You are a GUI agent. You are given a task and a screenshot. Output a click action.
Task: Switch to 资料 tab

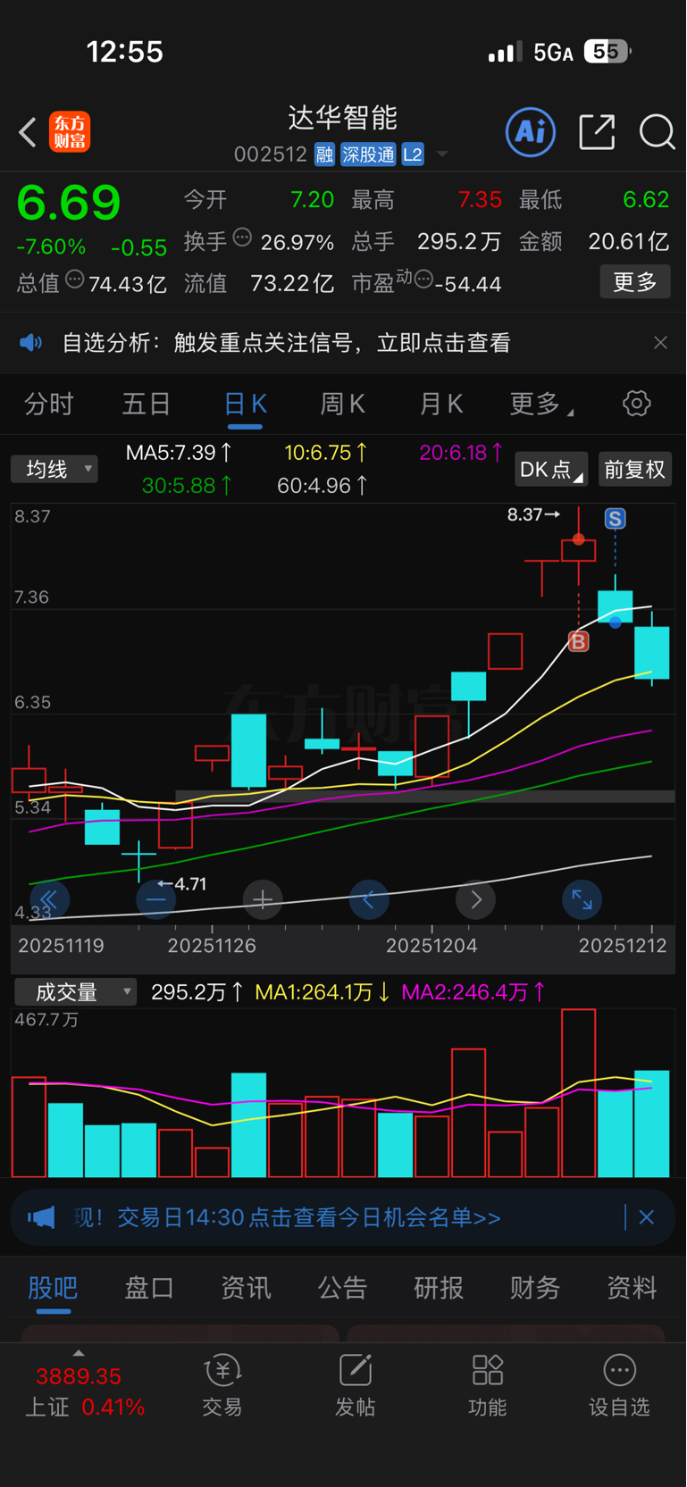tap(632, 1288)
